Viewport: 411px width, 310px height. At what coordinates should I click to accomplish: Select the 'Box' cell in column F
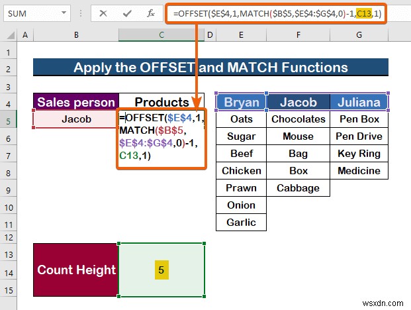click(x=298, y=171)
